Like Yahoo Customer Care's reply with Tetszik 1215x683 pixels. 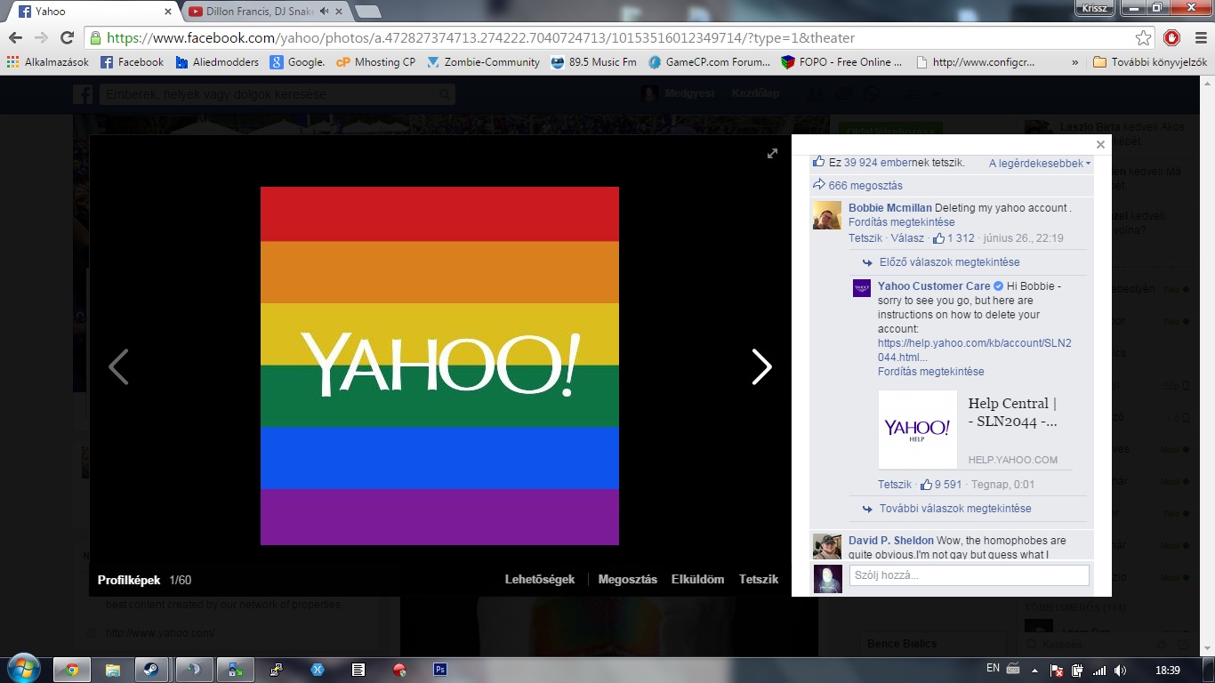pyautogui.click(x=895, y=485)
